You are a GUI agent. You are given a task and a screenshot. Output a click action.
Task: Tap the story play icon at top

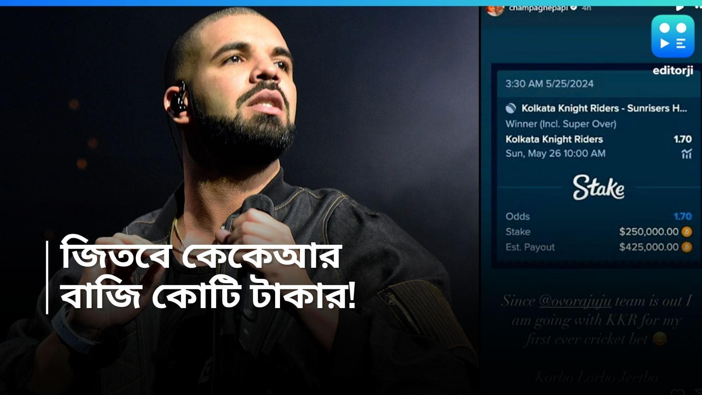679,7
